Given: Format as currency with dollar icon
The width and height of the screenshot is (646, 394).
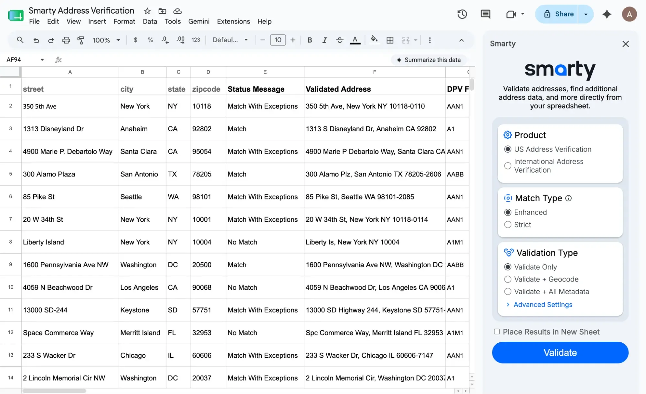Looking at the screenshot, I should tap(135, 40).
